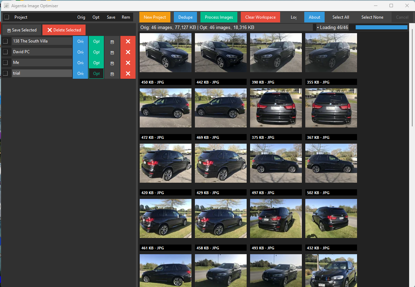Image resolution: width=415 pixels, height=287 pixels.
Task: Load Orig images for Me project
Action: coord(80,63)
